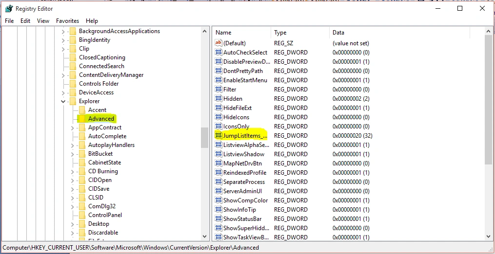Viewport: 495px width, 254px height.
Task: Click the ShowCompColor DWORD icon
Action: (218, 200)
